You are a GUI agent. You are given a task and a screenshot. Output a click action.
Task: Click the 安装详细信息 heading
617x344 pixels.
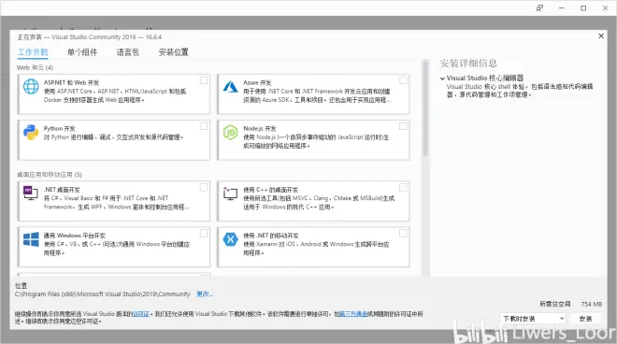click(x=468, y=64)
